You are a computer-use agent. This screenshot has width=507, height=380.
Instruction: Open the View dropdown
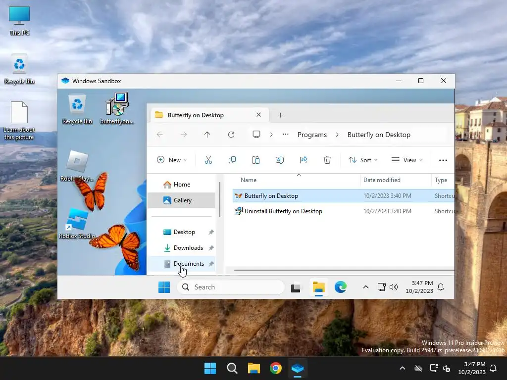point(407,160)
